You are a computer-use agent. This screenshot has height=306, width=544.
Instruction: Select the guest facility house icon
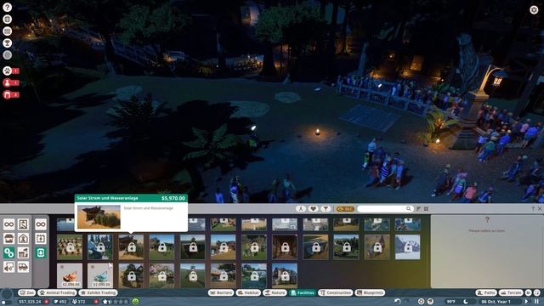[x=23, y=238]
